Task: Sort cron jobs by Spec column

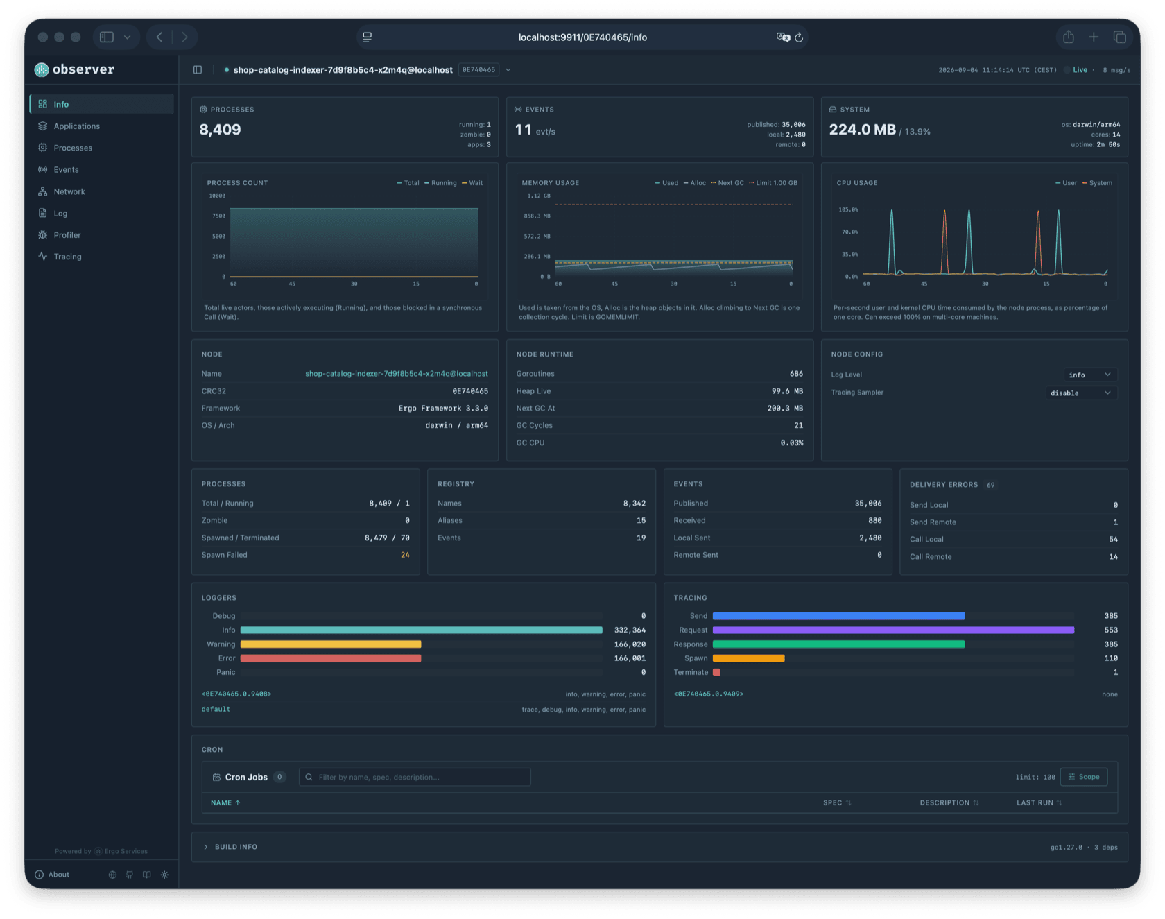Action: [837, 802]
